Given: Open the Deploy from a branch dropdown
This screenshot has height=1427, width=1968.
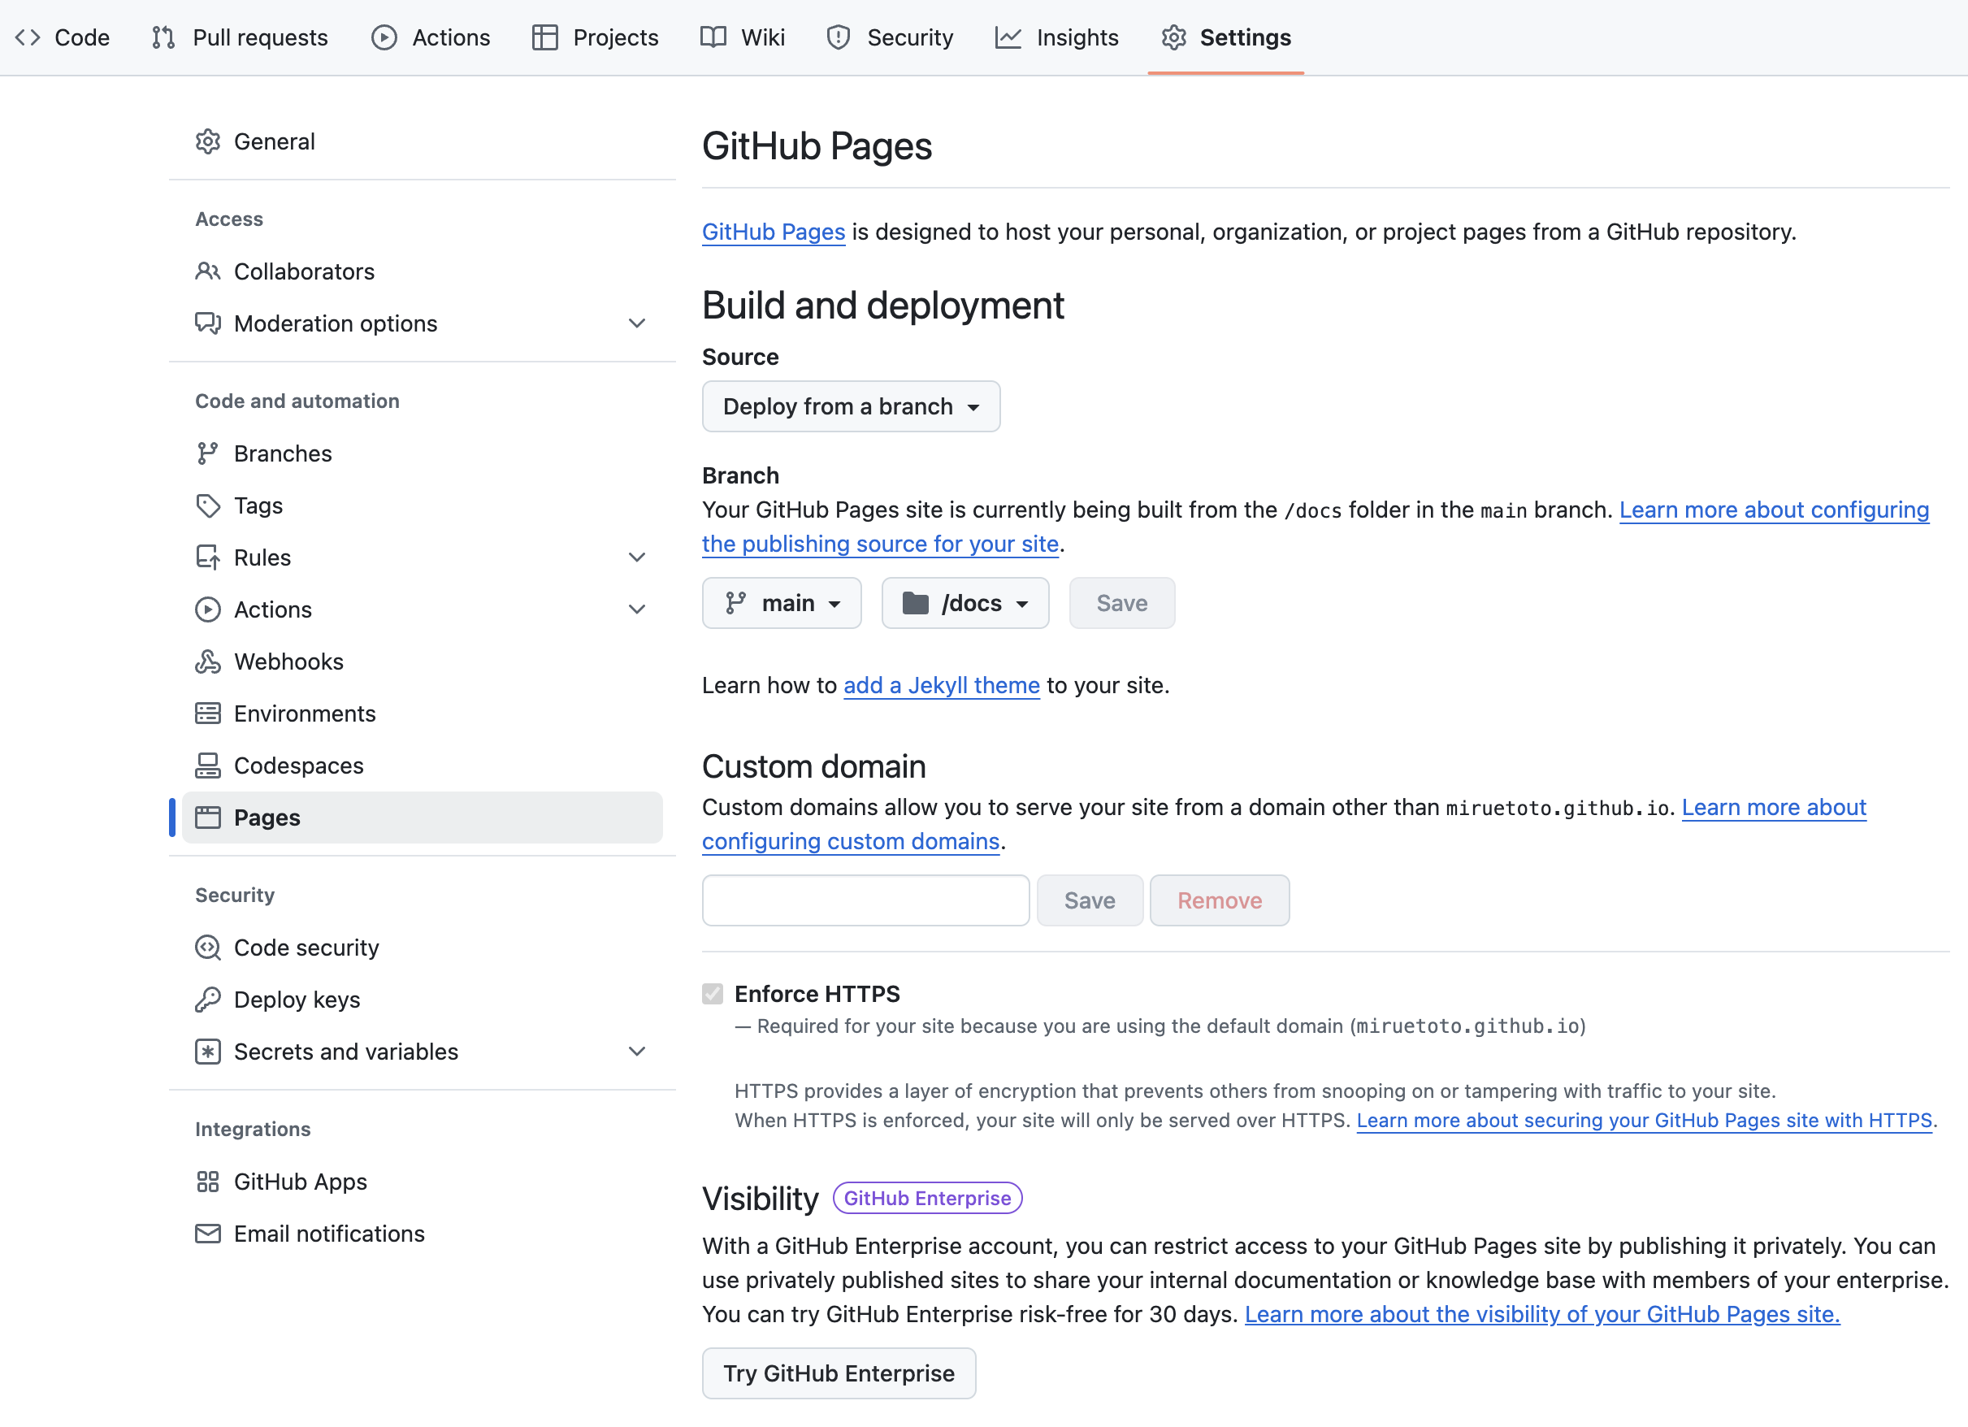Looking at the screenshot, I should 851,406.
